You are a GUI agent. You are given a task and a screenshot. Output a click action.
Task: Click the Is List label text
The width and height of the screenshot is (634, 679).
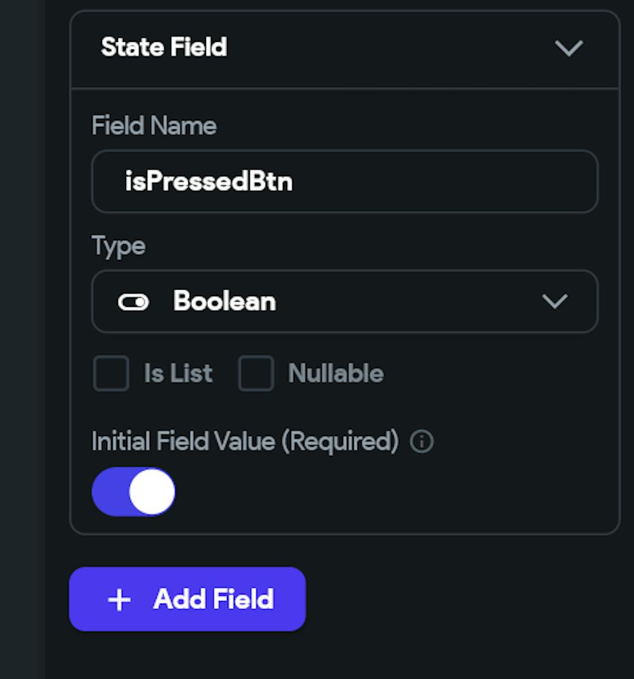coord(178,373)
